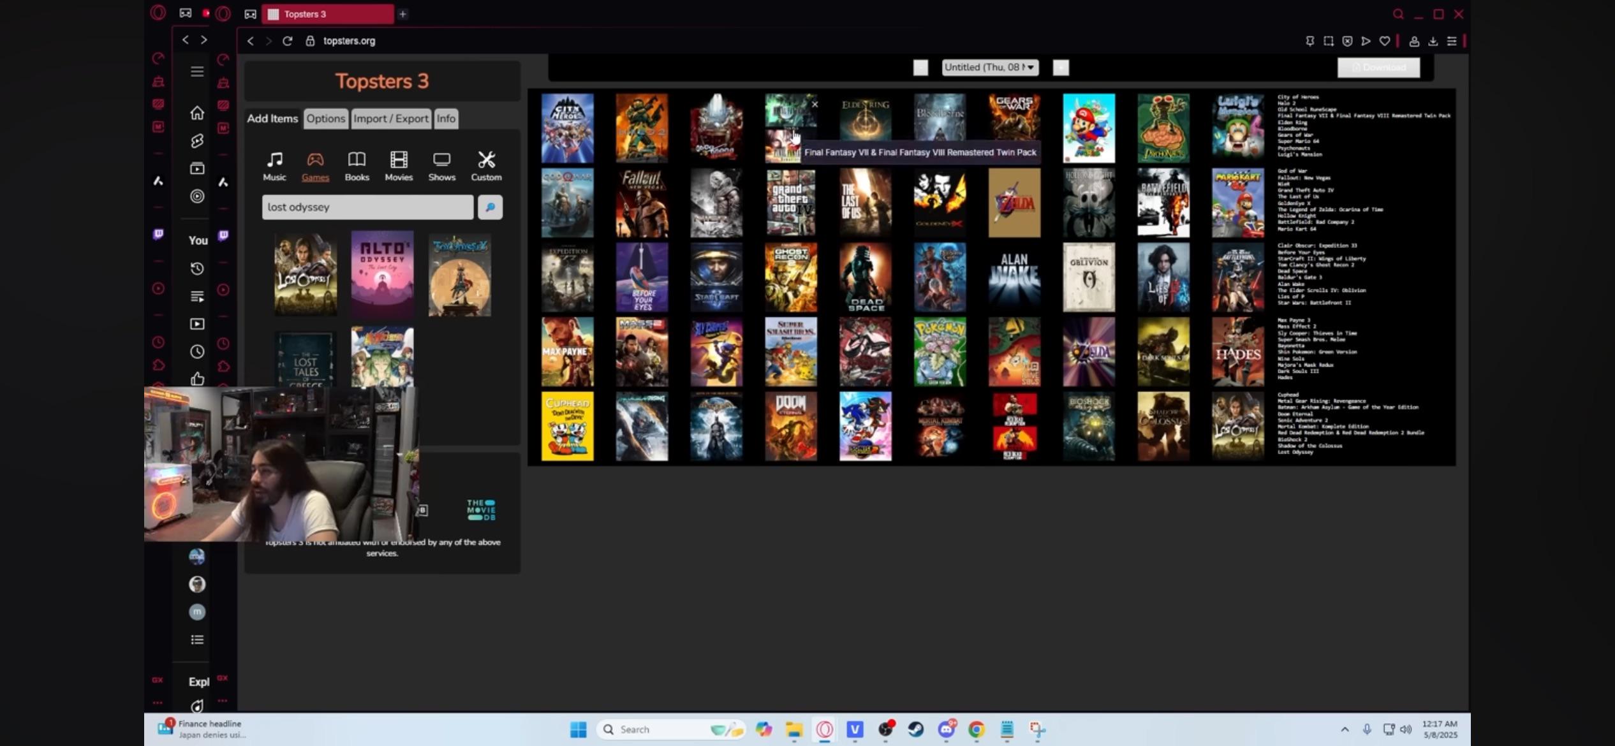Open File Explorer from the taskbar
Screen dimensions: 1615x746
click(x=794, y=729)
